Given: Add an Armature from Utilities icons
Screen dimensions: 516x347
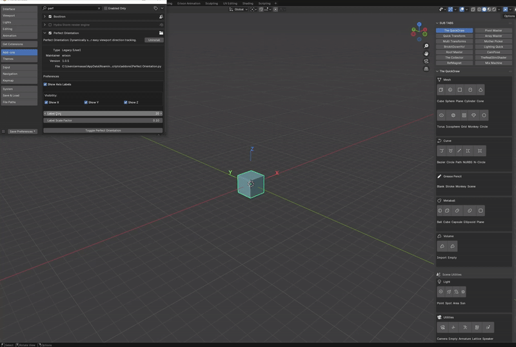Looking at the screenshot, I should click(x=465, y=327).
